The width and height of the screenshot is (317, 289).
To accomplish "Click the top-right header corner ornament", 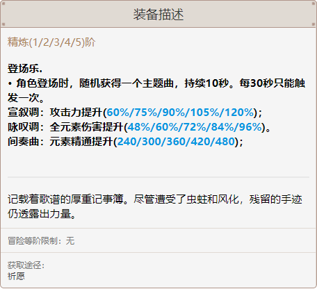I will tap(314, 3).
